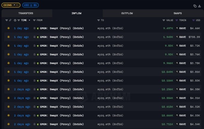Click the chain icon in the first row
204x129 pixels.
(x=8, y=28)
